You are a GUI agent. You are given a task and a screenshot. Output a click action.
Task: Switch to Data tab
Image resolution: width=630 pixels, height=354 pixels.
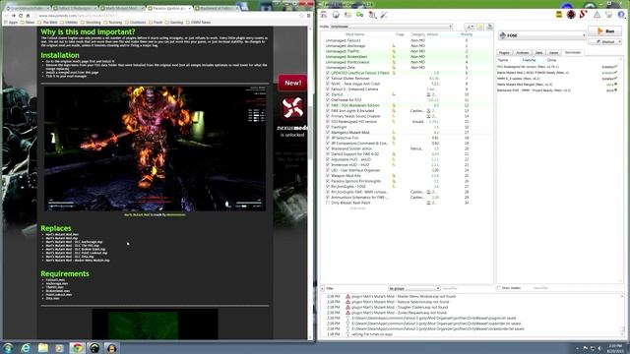(538, 52)
